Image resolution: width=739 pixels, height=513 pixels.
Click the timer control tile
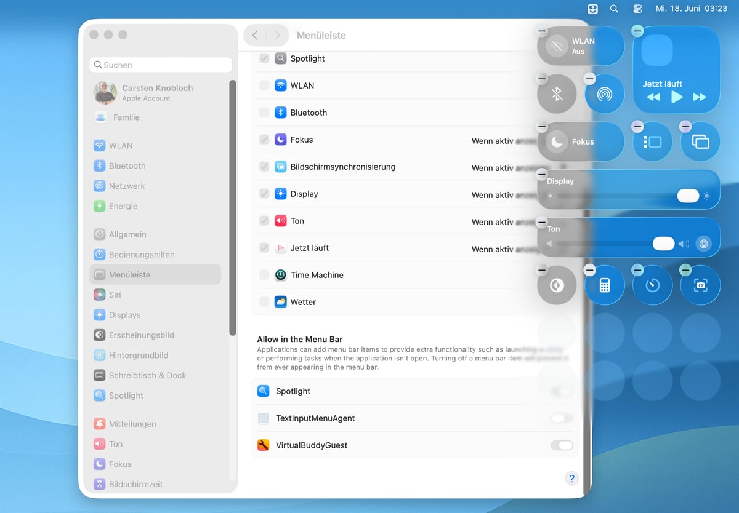(652, 285)
